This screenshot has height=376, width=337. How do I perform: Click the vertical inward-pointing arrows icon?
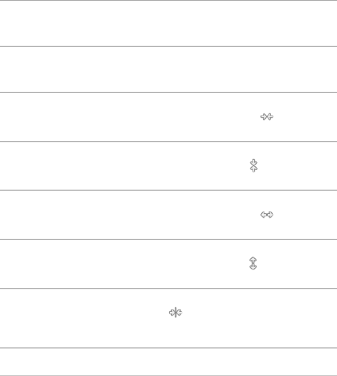tap(254, 165)
